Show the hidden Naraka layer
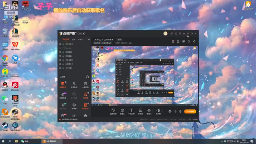The height and width of the screenshot is (144, 256). click(60, 48)
